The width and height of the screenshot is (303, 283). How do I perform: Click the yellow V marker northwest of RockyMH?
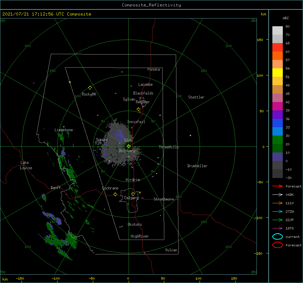[70, 82]
